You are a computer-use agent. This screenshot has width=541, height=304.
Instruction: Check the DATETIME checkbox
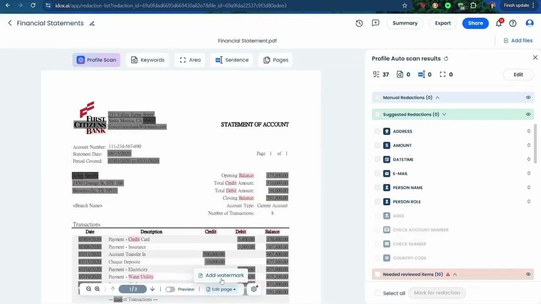tap(377, 160)
